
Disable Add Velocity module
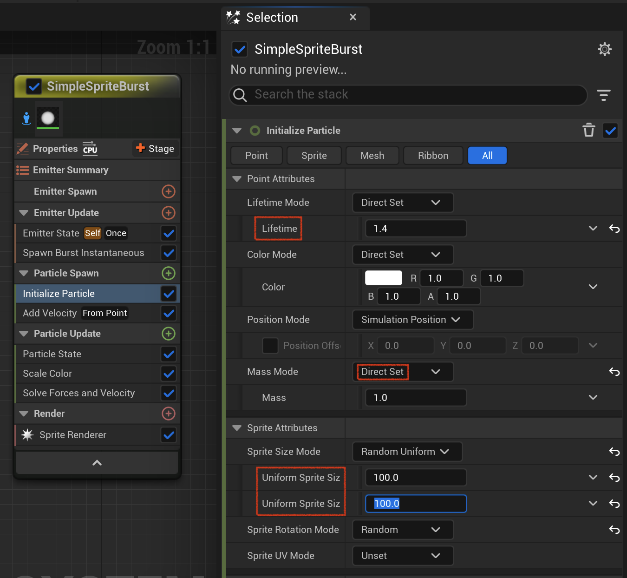(169, 313)
